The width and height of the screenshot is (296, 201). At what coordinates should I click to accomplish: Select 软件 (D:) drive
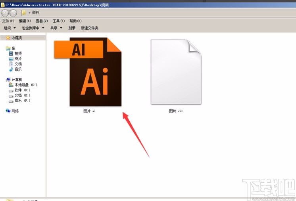click(x=22, y=90)
